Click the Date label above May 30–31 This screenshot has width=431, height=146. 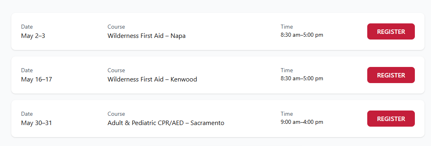[x=27, y=114]
